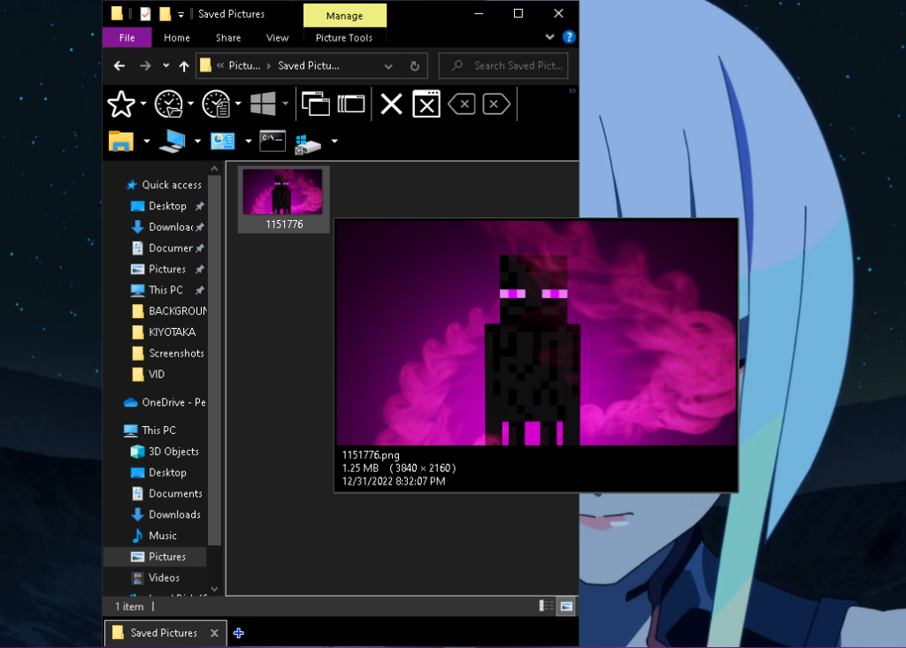The height and width of the screenshot is (648, 906).
Task: Click the Control Panel toolbar icon
Action: [222, 141]
